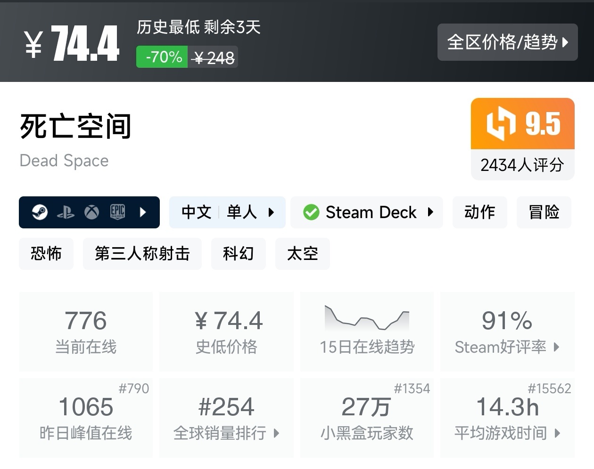The height and width of the screenshot is (469, 594).
Task: Click the arrow beside Steam好评率
Action: pyautogui.click(x=557, y=348)
